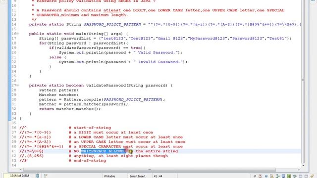This screenshot has height=178, width=317.
Task: Click the selected WHITESPACE ALLOWED text
Action: (x=104, y=151)
